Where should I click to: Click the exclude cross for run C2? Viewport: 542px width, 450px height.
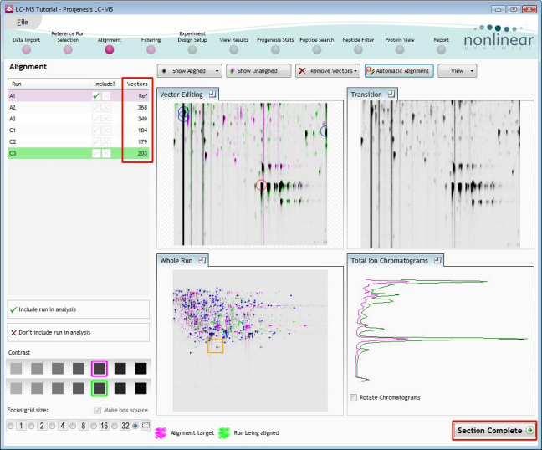[x=106, y=141]
